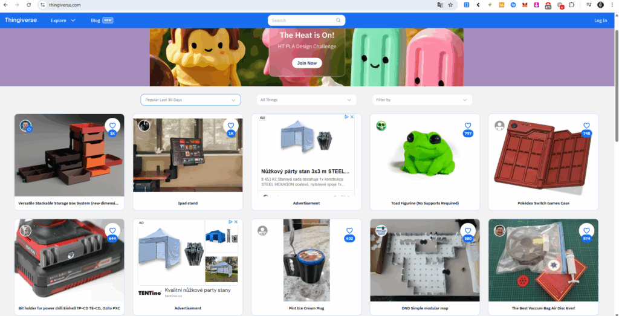
Task: Bookmark this page with star icon
Action: click(450, 5)
